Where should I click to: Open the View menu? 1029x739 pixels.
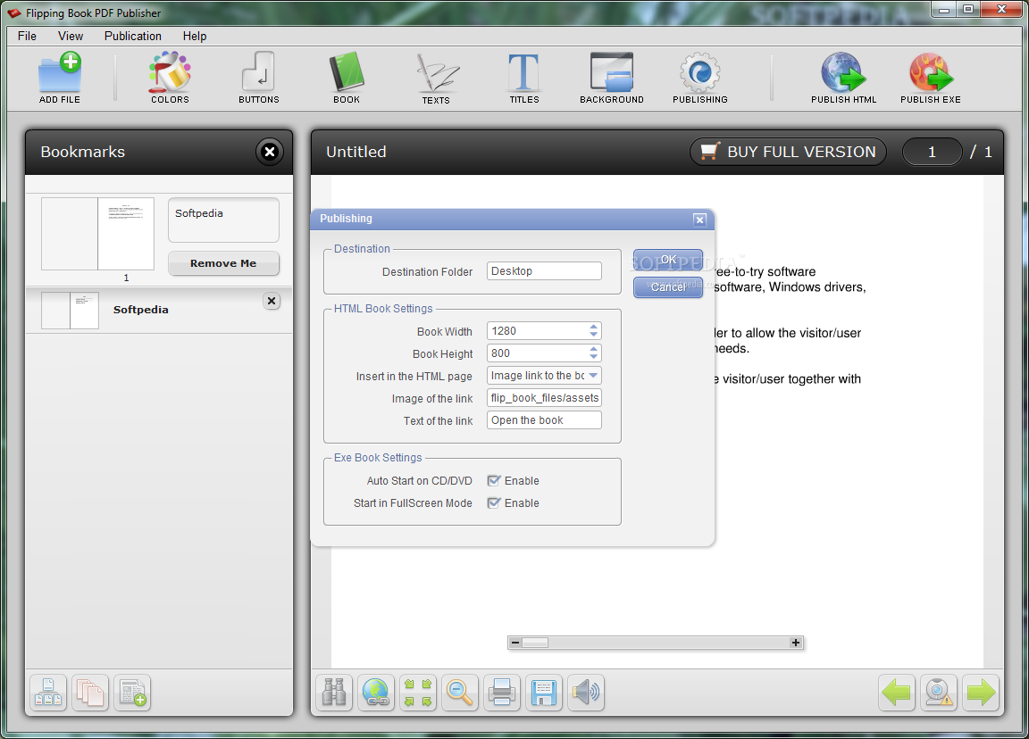pos(71,36)
